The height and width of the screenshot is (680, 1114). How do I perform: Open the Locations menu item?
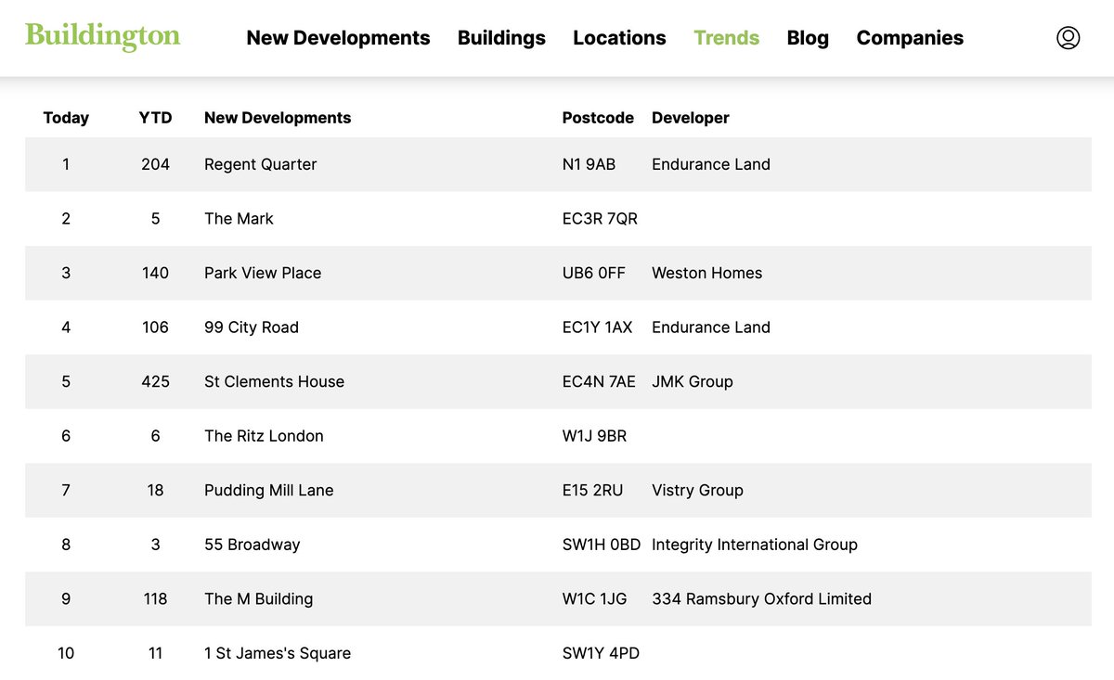619,38
